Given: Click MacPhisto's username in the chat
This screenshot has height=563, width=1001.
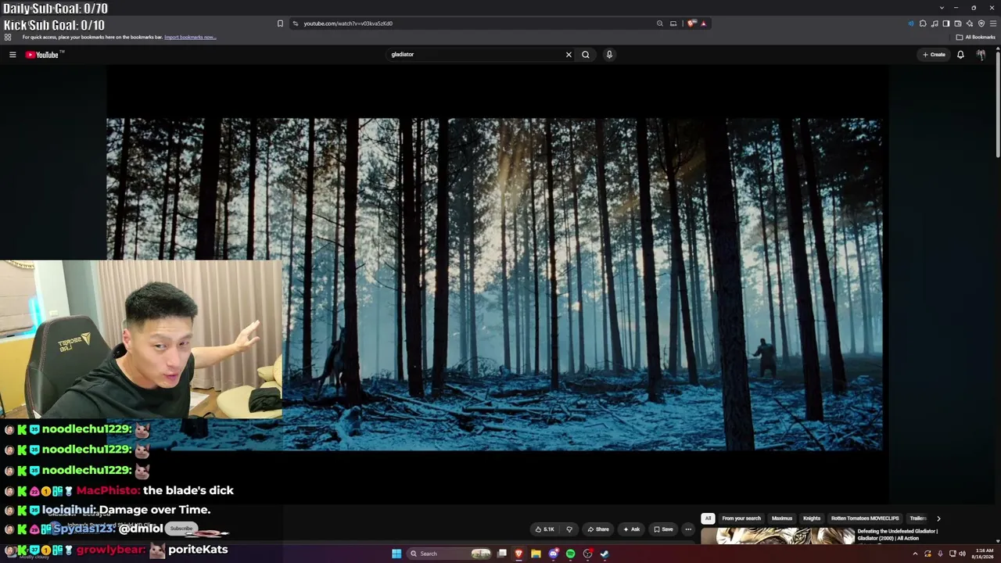Looking at the screenshot, I should (x=108, y=490).
